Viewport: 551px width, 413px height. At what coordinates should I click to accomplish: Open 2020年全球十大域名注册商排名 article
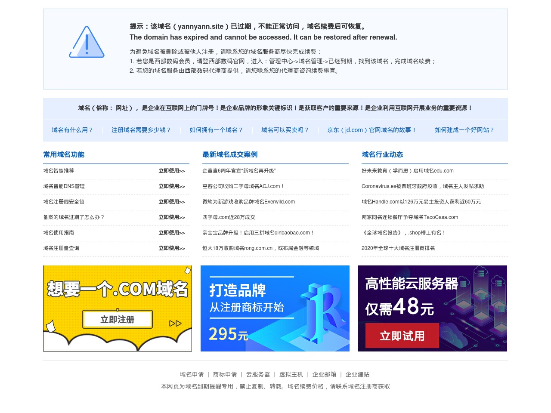tap(398, 248)
